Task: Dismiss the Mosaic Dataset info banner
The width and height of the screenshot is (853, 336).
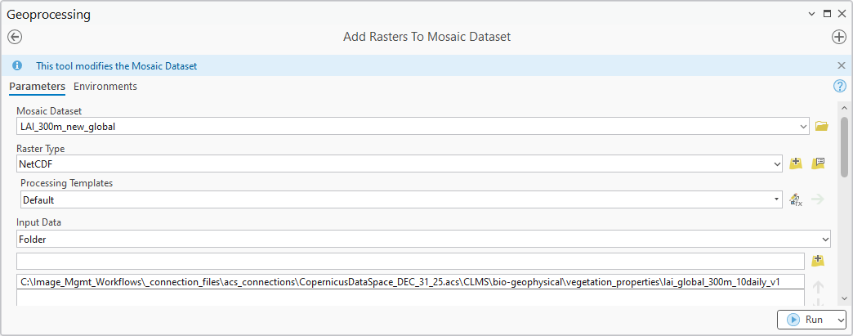Action: pyautogui.click(x=842, y=65)
